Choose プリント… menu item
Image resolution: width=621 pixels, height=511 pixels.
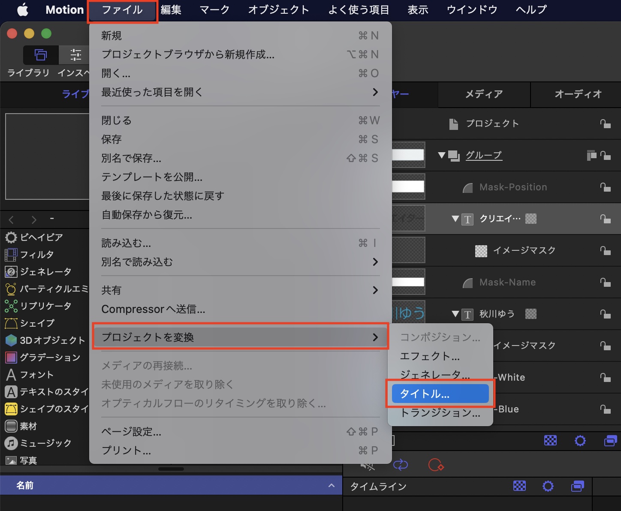click(x=240, y=451)
